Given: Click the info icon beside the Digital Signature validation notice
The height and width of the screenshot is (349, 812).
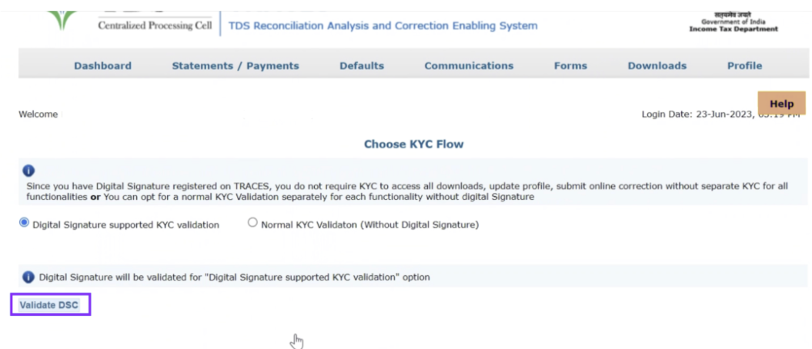Looking at the screenshot, I should coord(28,277).
